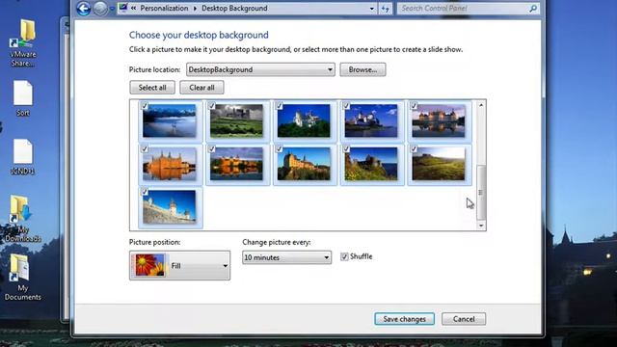Viewport: 617px width, 347px height.
Task: Click Personalization in the breadcrumb
Action: [164, 9]
